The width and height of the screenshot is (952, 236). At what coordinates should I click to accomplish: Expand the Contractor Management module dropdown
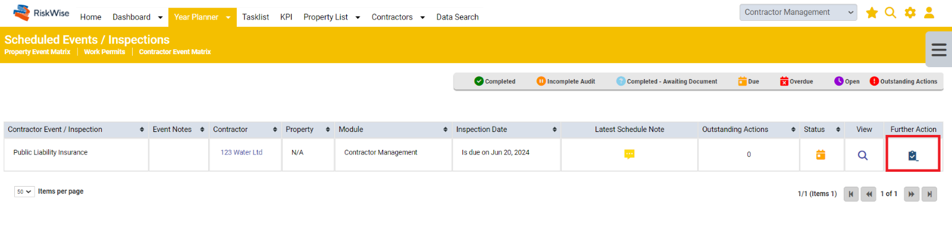tap(798, 12)
